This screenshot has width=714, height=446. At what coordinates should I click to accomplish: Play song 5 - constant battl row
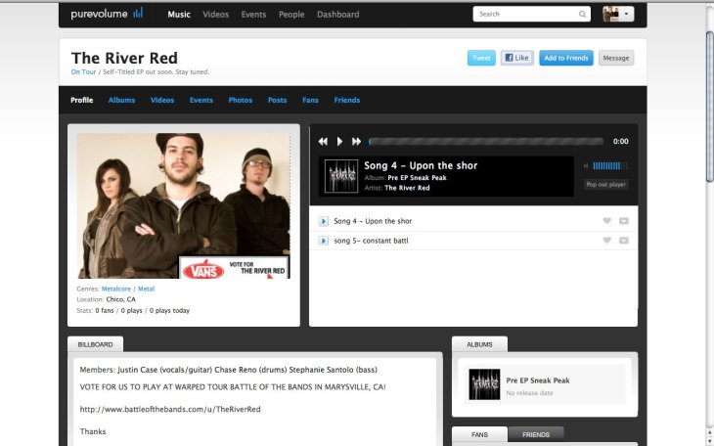[x=324, y=241]
